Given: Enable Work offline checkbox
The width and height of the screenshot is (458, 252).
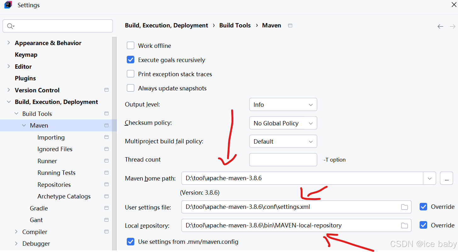Looking at the screenshot, I should point(131,46).
